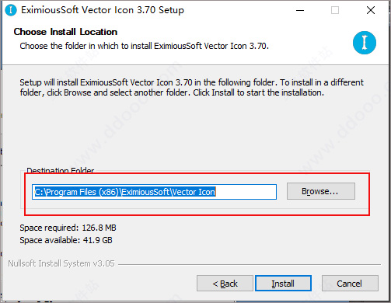391x303 pixels.
Task: Click empty title bar area left of minimize
Action: pyautogui.click(x=239, y=10)
